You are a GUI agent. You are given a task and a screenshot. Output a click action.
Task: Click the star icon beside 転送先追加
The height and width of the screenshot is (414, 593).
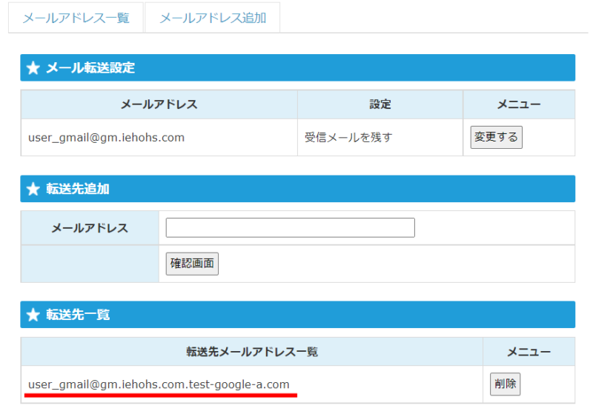pos(33,189)
